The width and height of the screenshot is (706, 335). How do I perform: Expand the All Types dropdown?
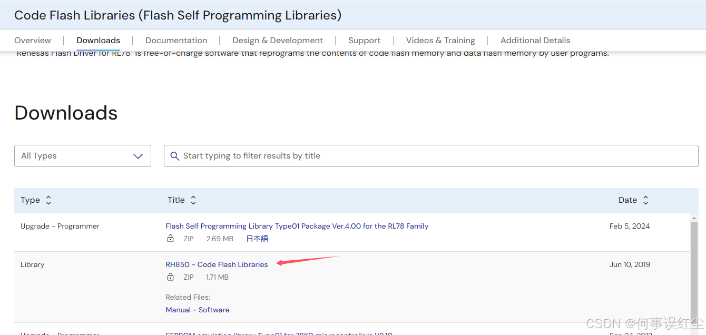point(83,156)
